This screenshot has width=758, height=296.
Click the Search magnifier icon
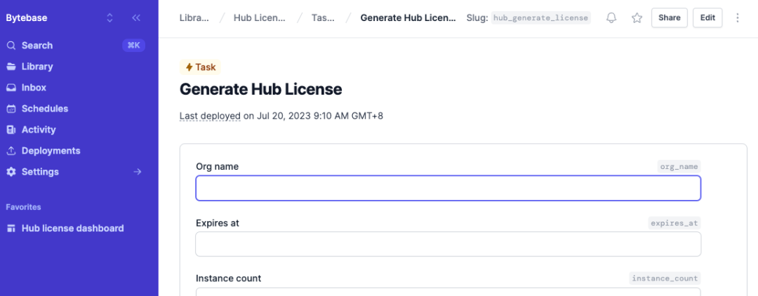click(11, 46)
